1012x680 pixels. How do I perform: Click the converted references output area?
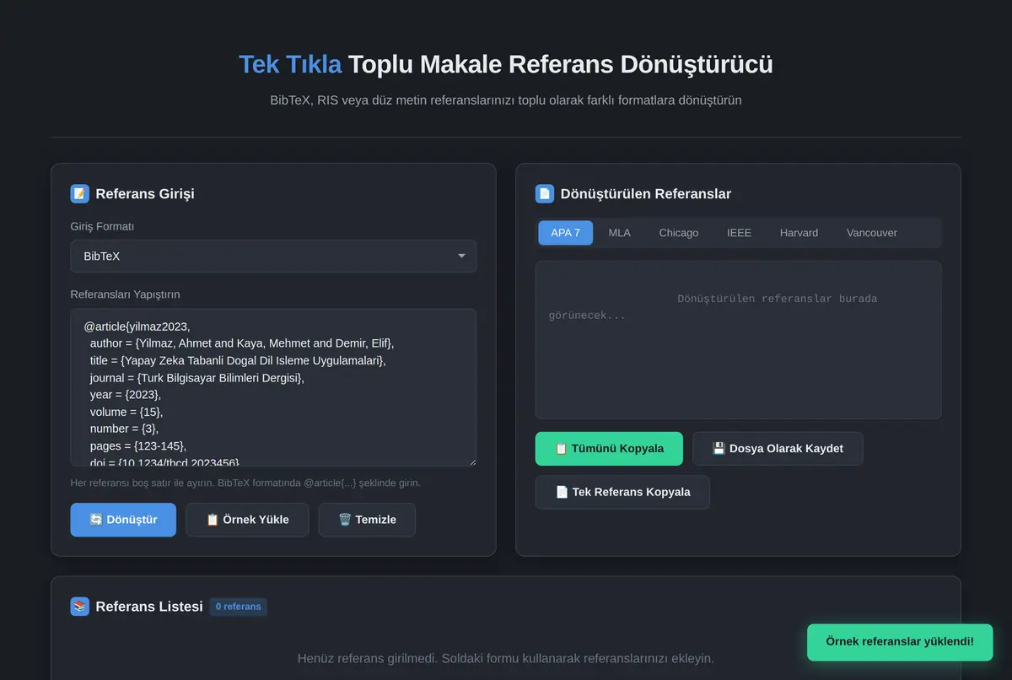pyautogui.click(x=738, y=340)
